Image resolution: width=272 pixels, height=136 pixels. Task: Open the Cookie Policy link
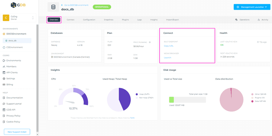point(13,122)
